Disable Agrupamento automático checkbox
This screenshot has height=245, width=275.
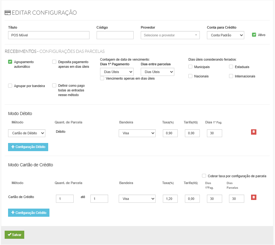[x=10, y=62]
